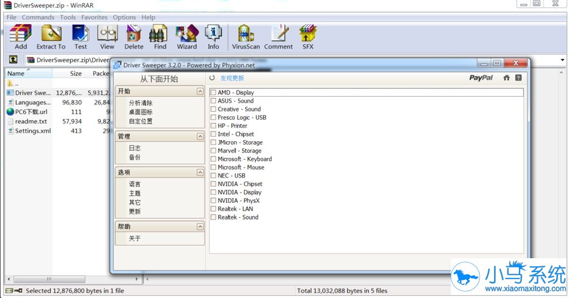Click the help question mark icon in Driver Sweeper
This screenshot has width=569, height=298.
pyautogui.click(x=519, y=78)
